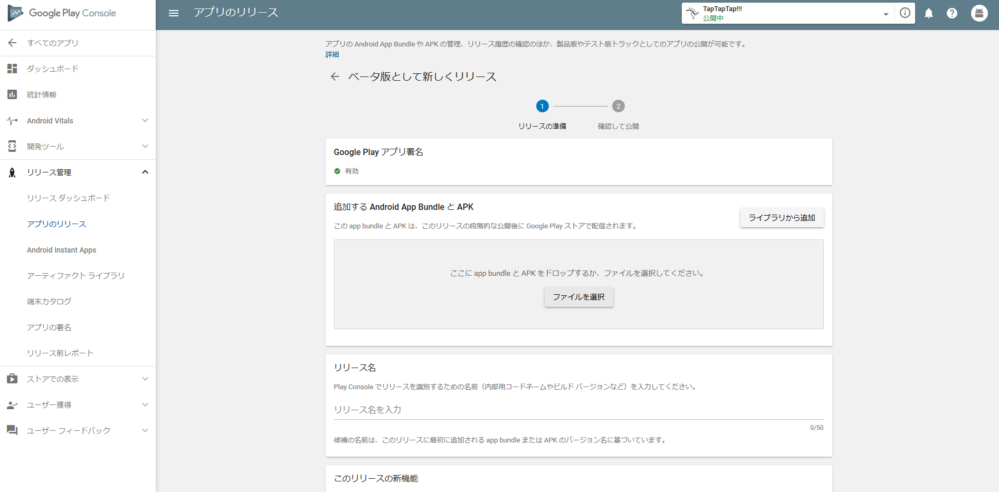Click the back arrow beside すべてのアプリ

pyautogui.click(x=12, y=43)
